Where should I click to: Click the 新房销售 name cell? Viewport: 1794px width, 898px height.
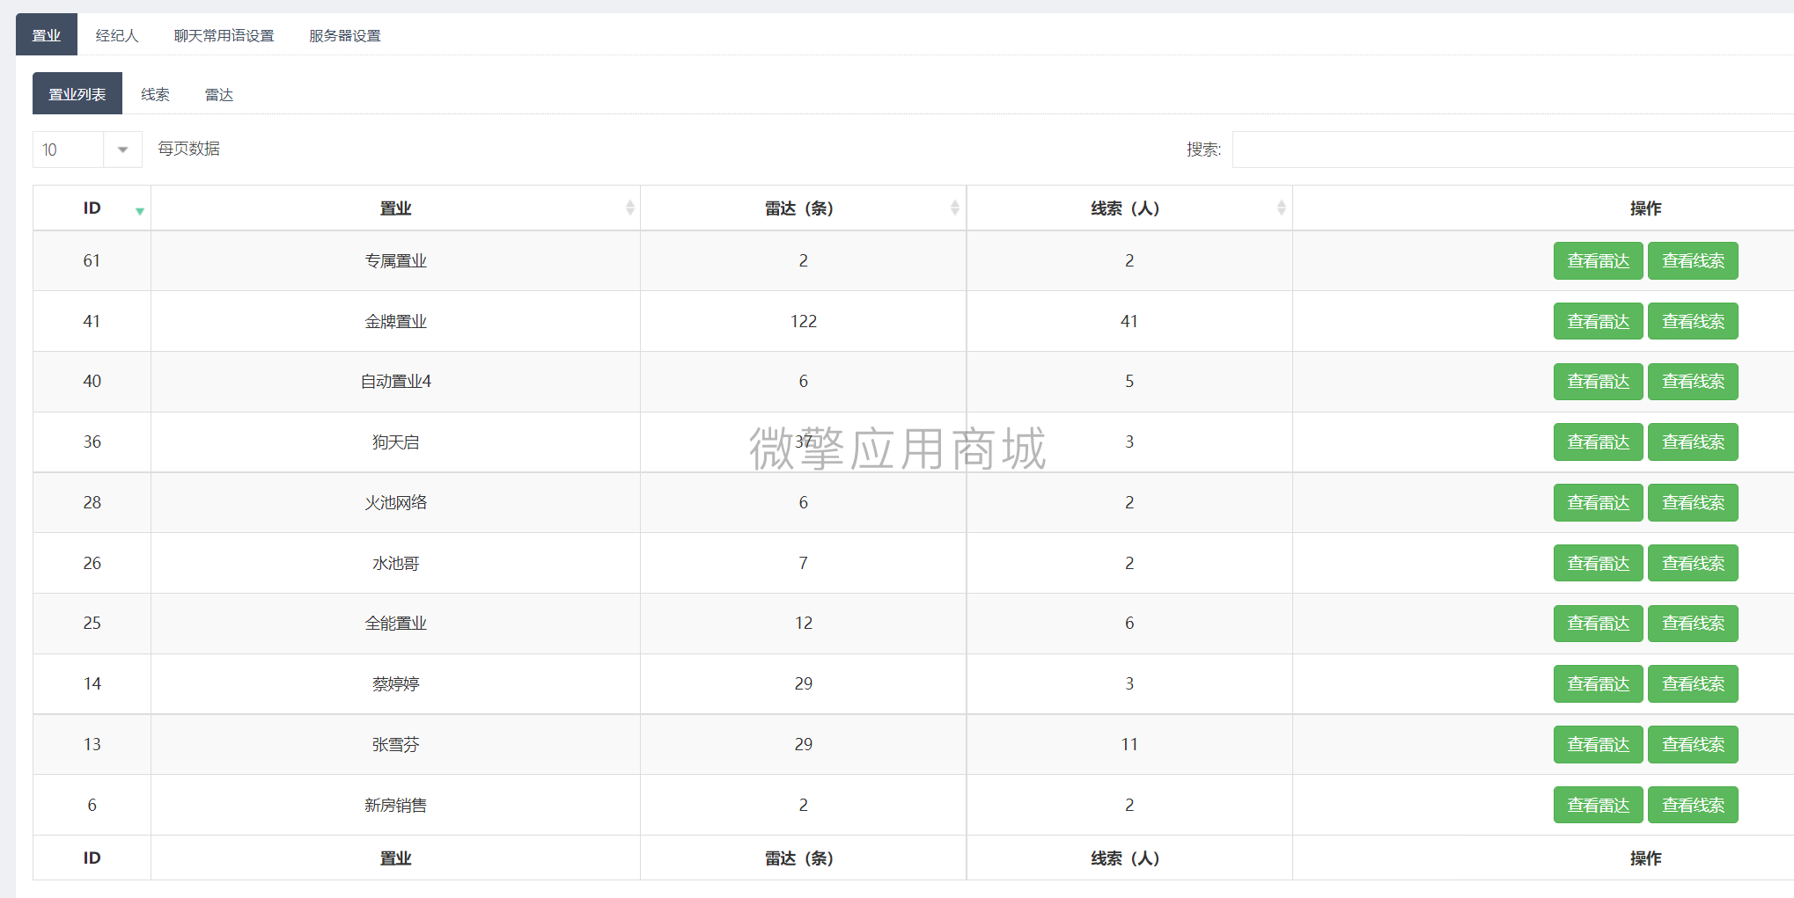[395, 805]
